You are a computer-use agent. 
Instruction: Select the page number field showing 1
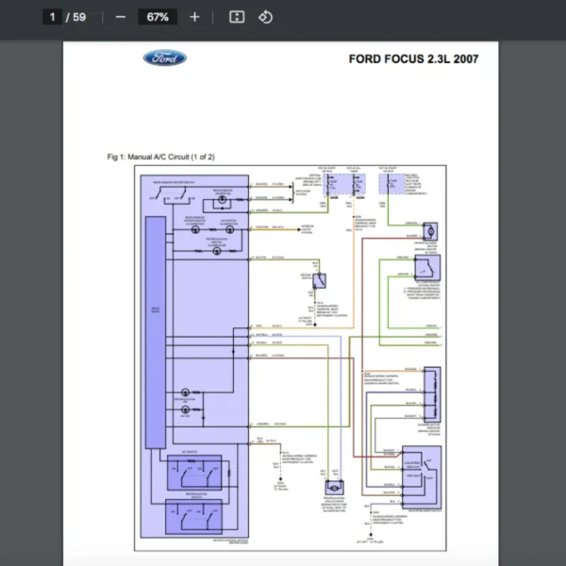click(x=52, y=17)
